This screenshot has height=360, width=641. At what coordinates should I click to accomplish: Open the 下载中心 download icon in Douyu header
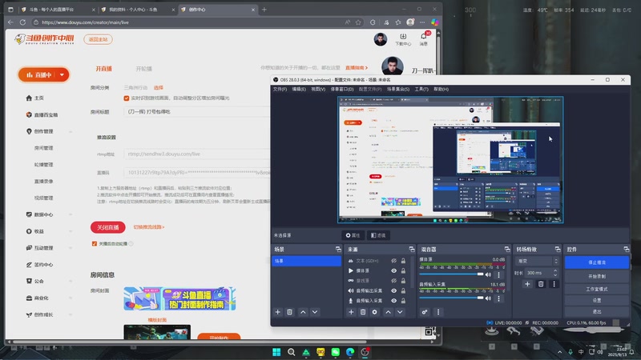tap(403, 36)
